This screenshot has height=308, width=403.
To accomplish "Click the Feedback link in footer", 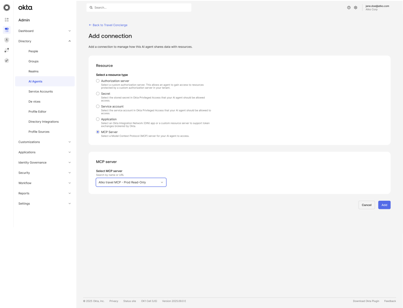I will 390,301.
